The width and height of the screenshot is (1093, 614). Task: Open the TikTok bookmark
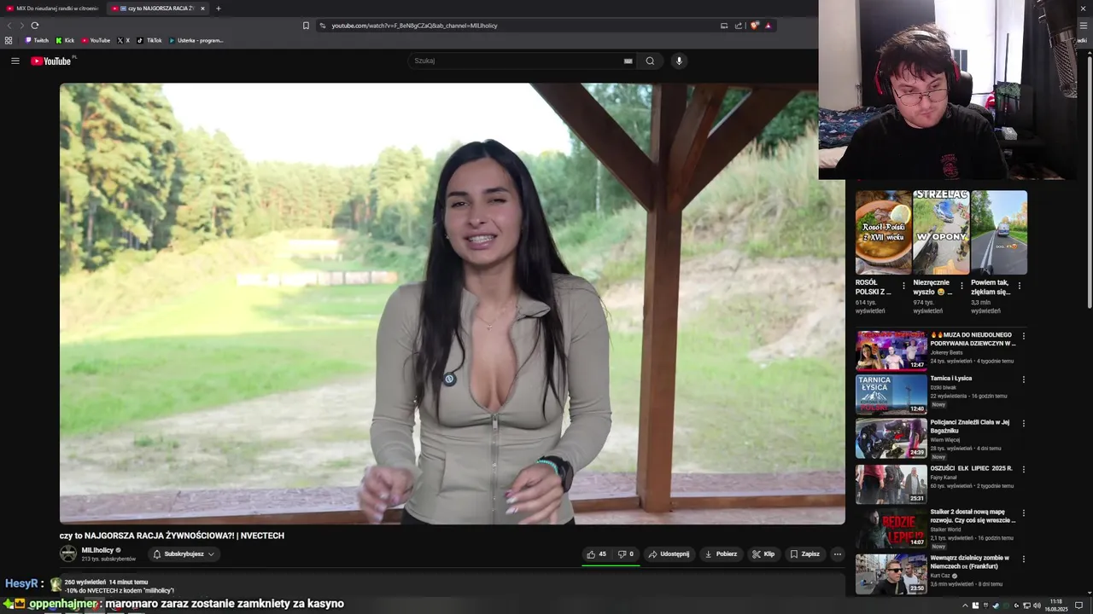pyautogui.click(x=149, y=40)
